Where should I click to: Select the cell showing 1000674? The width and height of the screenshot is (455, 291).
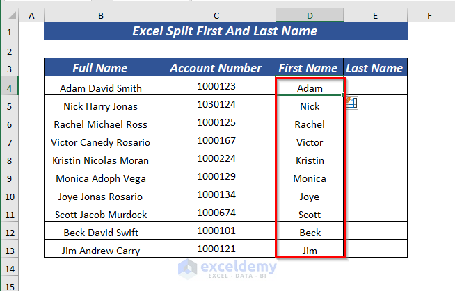[216, 214]
